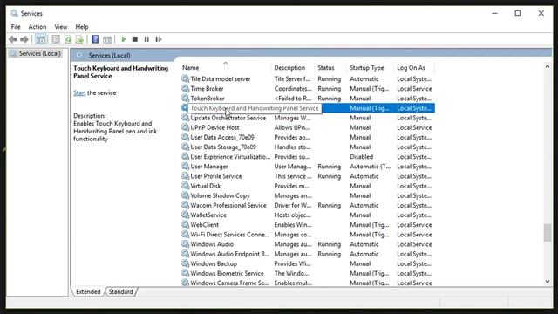The height and width of the screenshot is (314, 558).
Task: Select the Windows Camera Frame Server row
Action: tap(308, 283)
